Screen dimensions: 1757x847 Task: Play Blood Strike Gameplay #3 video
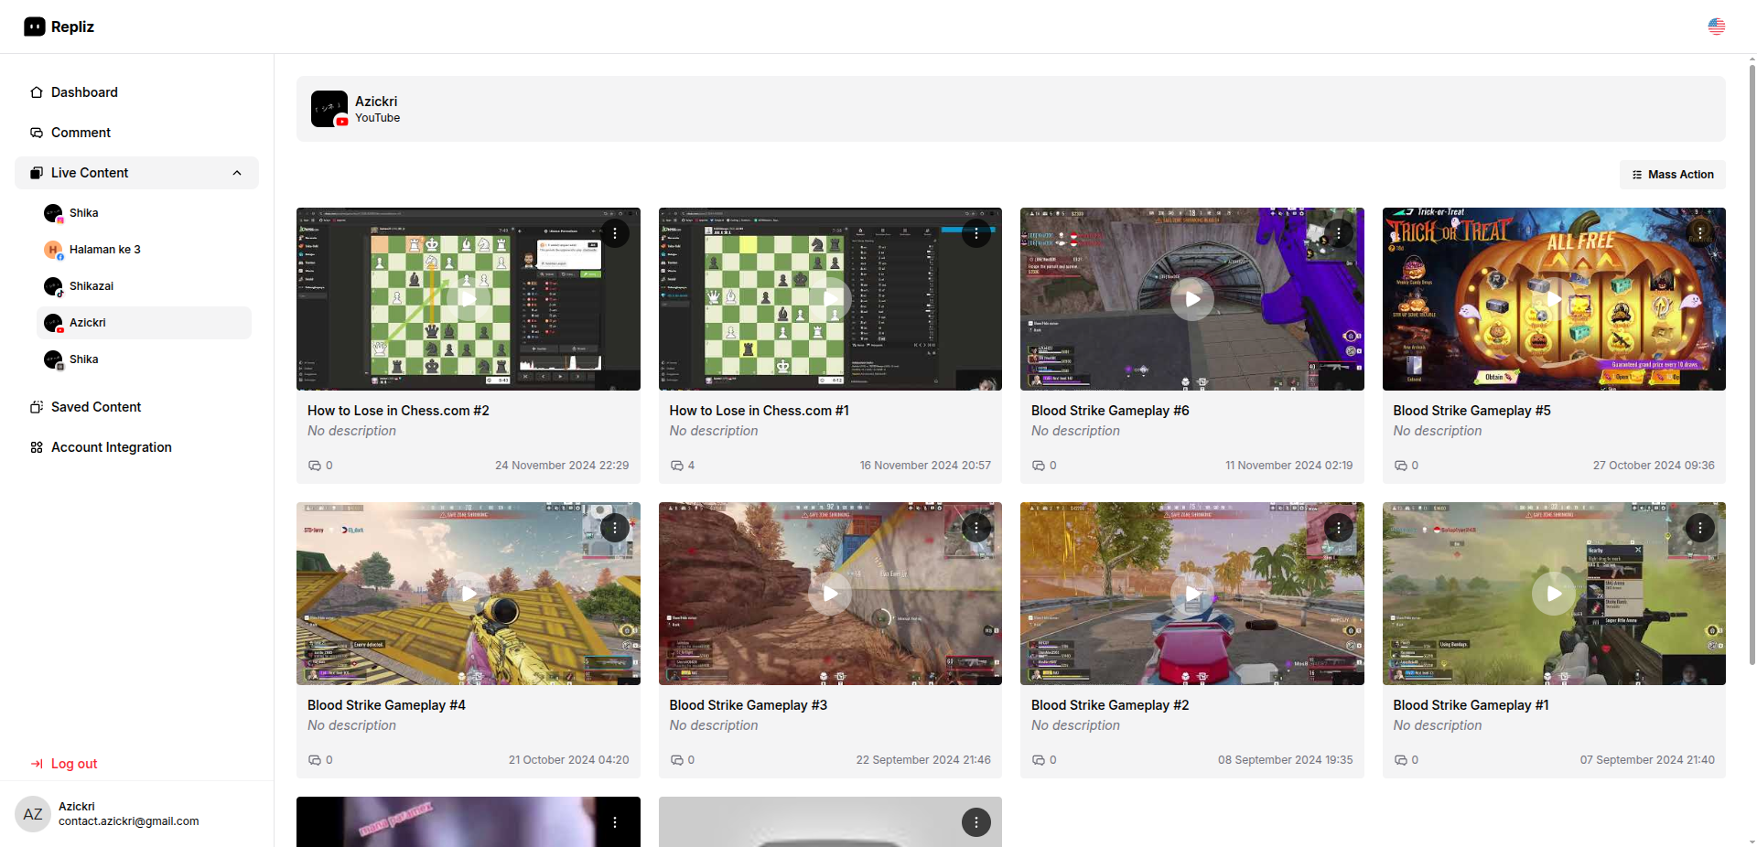coord(830,594)
